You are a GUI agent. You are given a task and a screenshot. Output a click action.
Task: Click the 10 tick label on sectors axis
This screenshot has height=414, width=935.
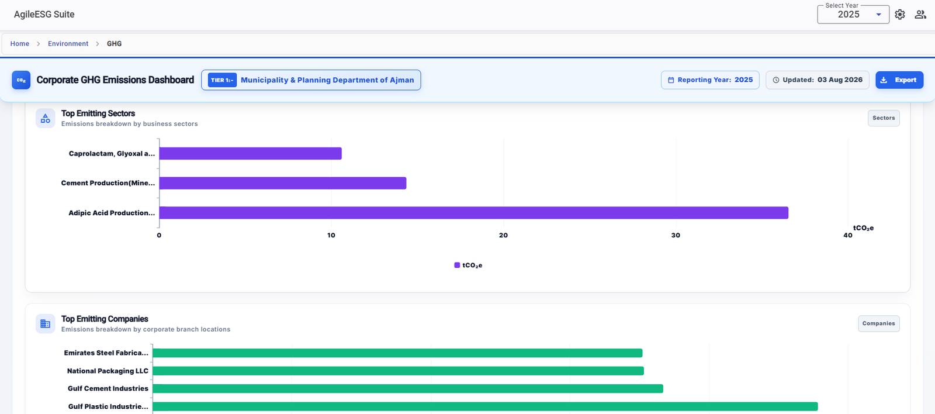point(331,236)
